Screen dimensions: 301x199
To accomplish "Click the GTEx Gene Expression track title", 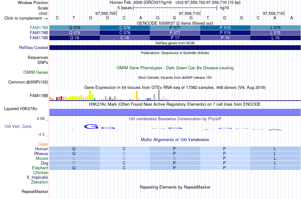I will point(175,88).
